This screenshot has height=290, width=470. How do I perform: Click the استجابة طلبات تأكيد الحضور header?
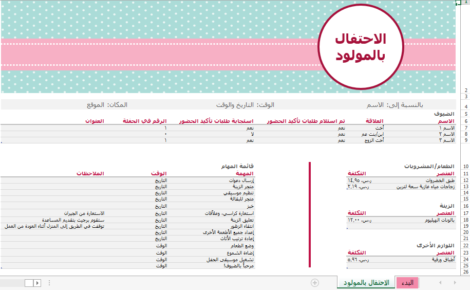pos(216,121)
